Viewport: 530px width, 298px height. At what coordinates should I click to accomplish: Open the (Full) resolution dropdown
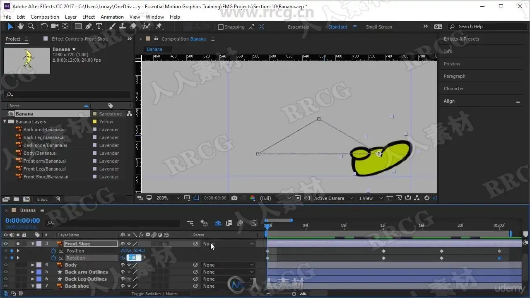pyautogui.click(x=275, y=198)
